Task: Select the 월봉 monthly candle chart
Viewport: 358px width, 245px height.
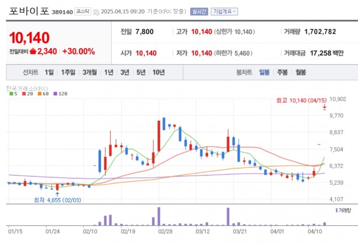Action: (x=301, y=72)
